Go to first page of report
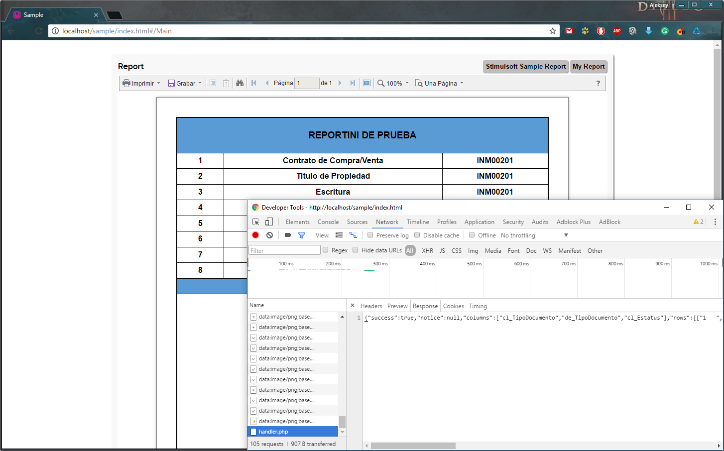This screenshot has width=724, height=451. click(x=254, y=83)
